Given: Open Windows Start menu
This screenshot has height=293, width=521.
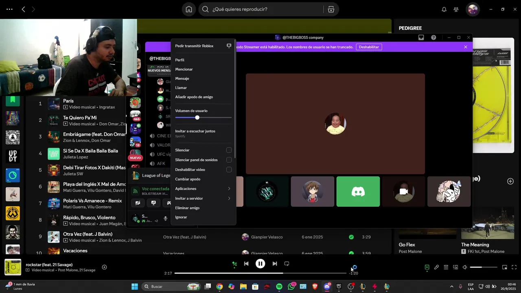Looking at the screenshot, I should [135, 286].
